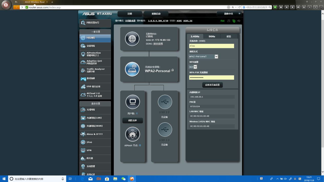The width and height of the screenshot is (324, 182).
Task: Click the AiMesh node icon
Action: coord(132,134)
